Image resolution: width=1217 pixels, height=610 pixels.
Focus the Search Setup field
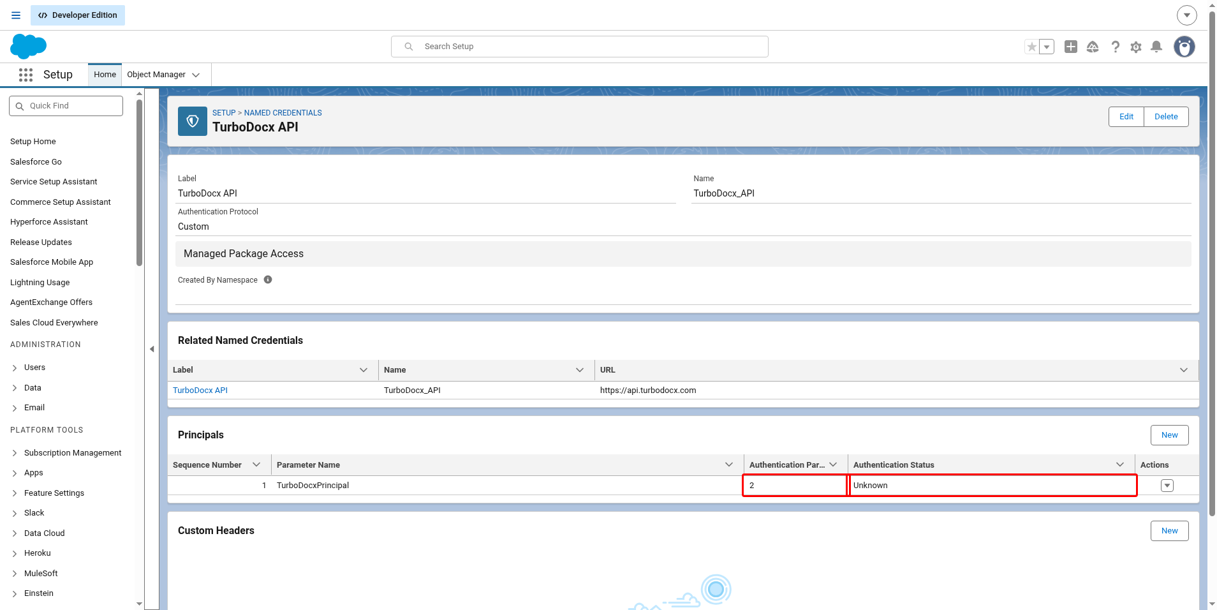[580, 47]
